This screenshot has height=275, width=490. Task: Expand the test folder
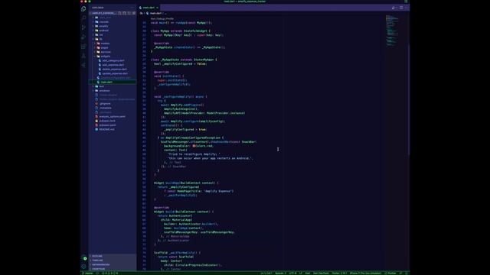[102, 86]
